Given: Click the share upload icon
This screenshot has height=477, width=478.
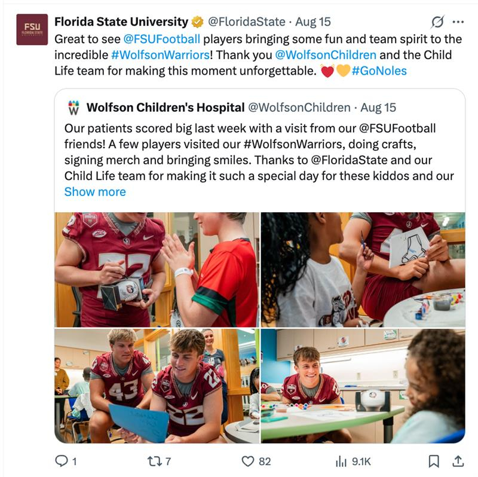Looking at the screenshot, I should pyautogui.click(x=458, y=461).
